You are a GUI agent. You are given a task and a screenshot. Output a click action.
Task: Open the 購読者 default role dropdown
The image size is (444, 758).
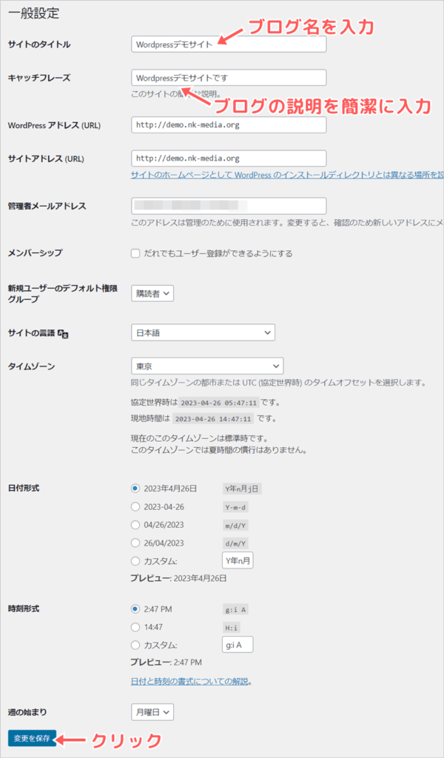pos(152,294)
